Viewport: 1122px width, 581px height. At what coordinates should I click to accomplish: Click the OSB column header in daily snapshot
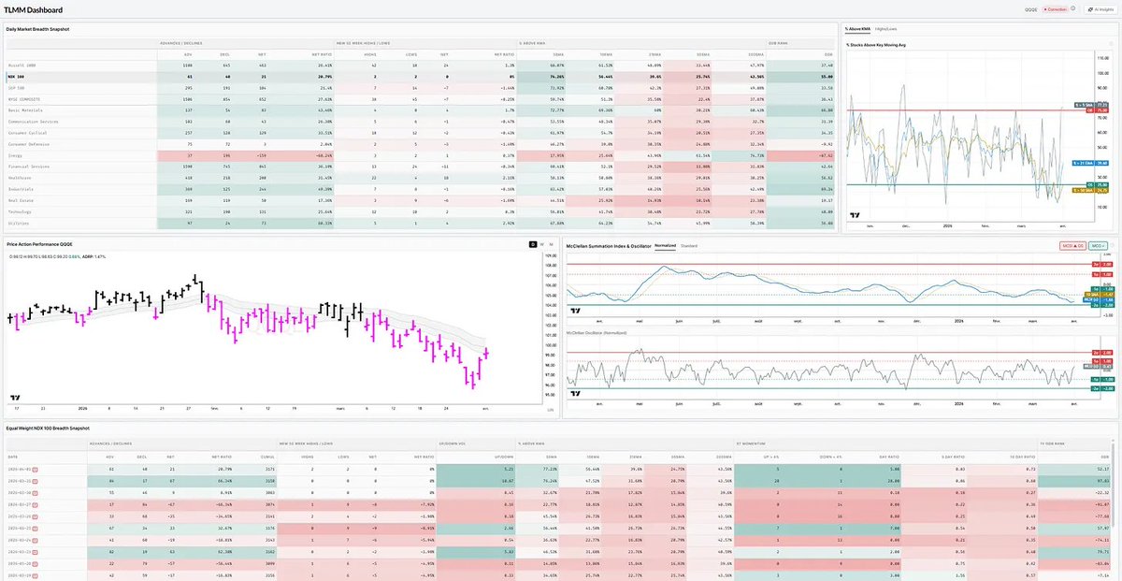pyautogui.click(x=828, y=53)
